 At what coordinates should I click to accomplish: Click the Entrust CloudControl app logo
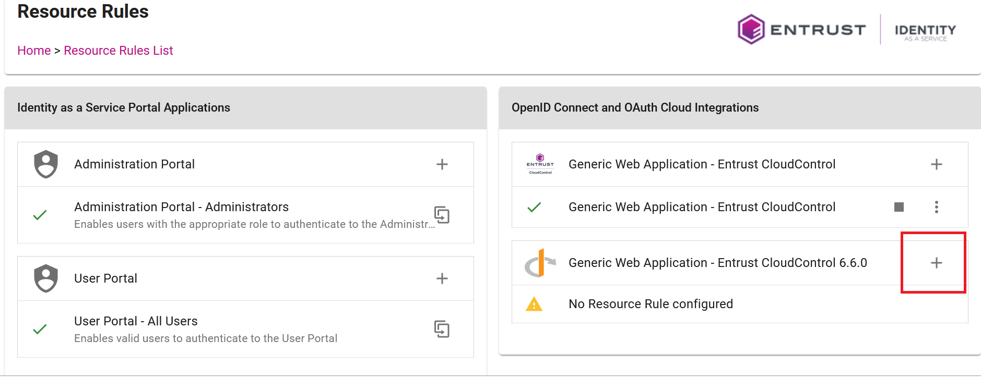coord(540,164)
